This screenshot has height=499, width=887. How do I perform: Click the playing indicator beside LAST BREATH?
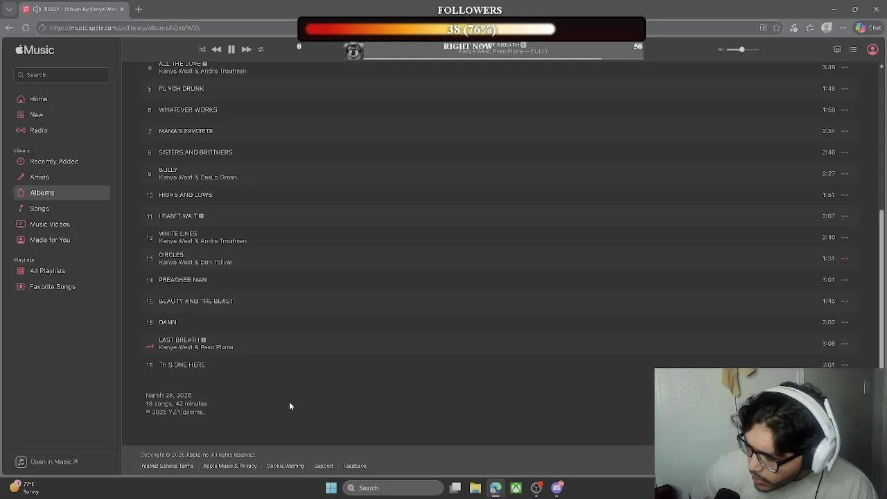tap(149, 345)
